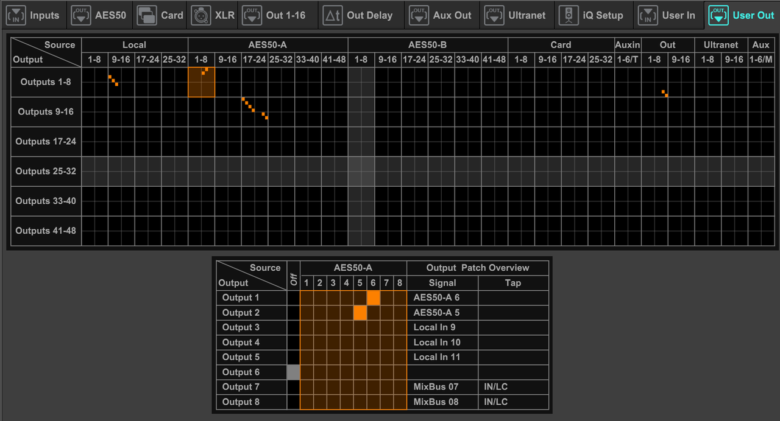Click the Output 7 row label
This screenshot has width=780, height=421.
click(x=252, y=387)
